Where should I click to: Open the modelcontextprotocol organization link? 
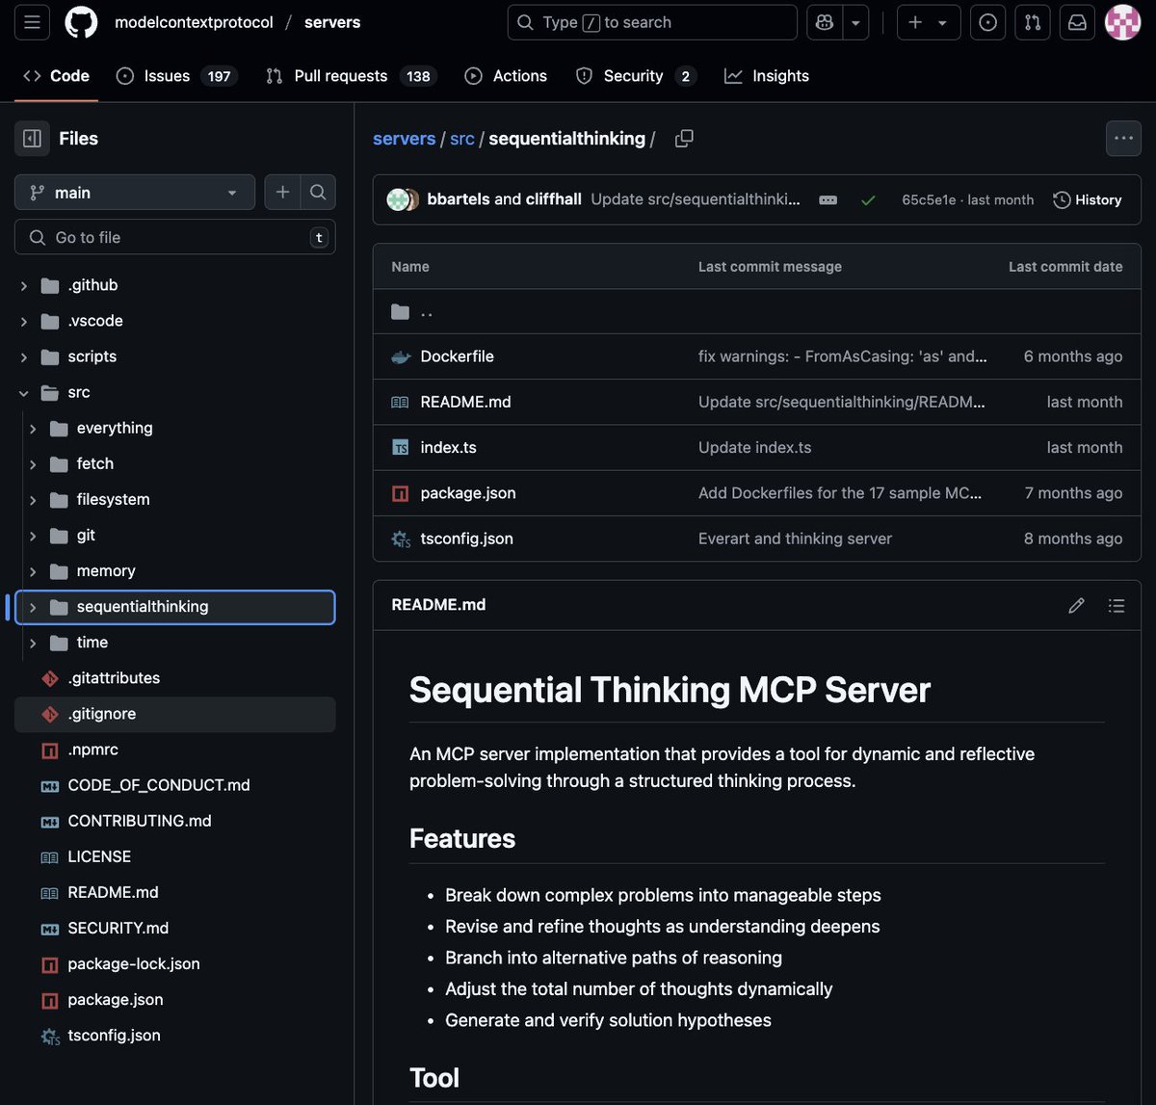tap(194, 22)
